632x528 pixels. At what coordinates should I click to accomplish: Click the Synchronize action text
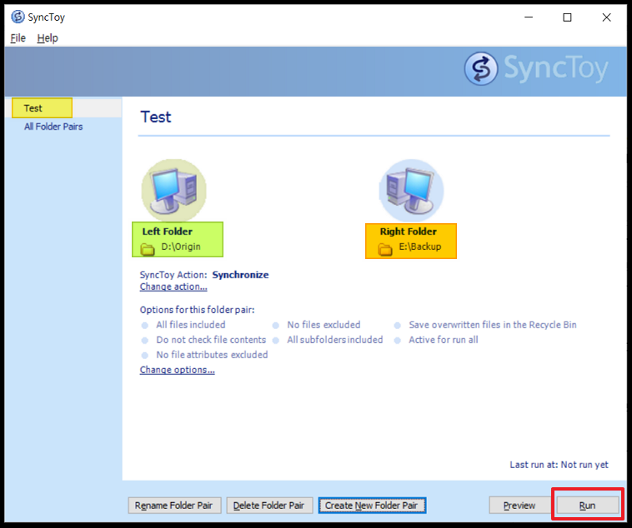[241, 275]
